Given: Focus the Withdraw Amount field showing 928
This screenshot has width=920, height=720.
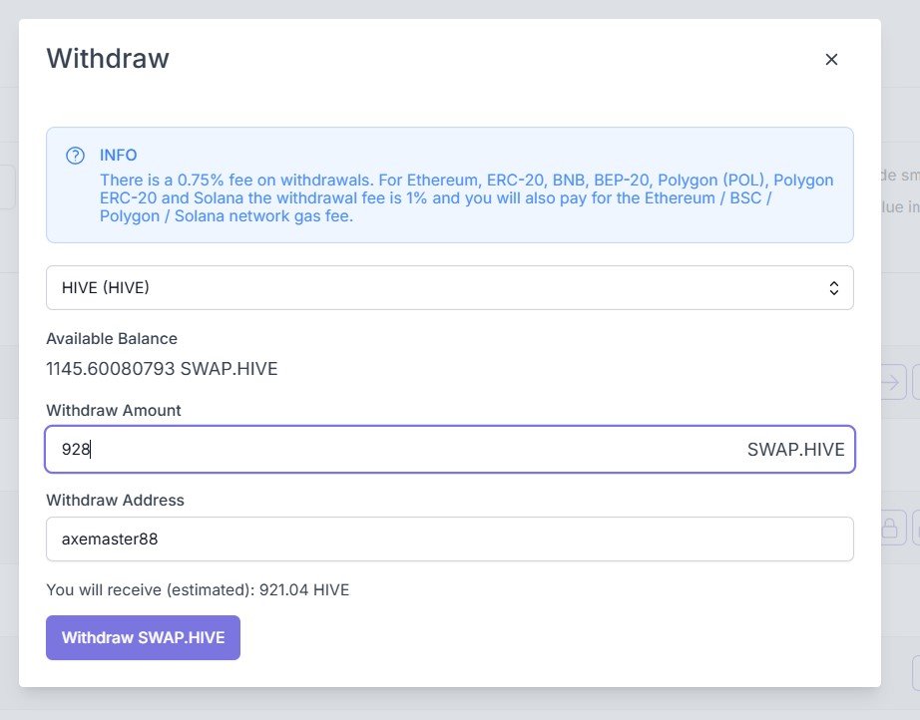Looking at the screenshot, I should (449, 449).
